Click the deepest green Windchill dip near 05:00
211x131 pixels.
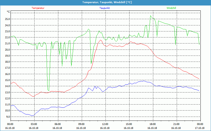tap(49, 91)
